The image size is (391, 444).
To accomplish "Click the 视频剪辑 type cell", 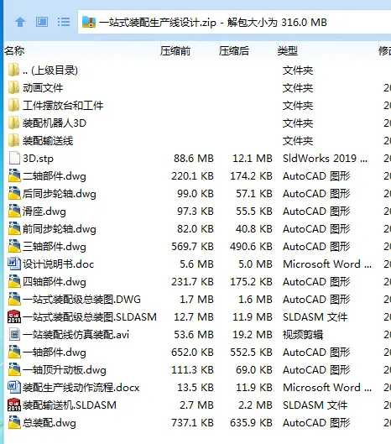I will pos(303,335).
